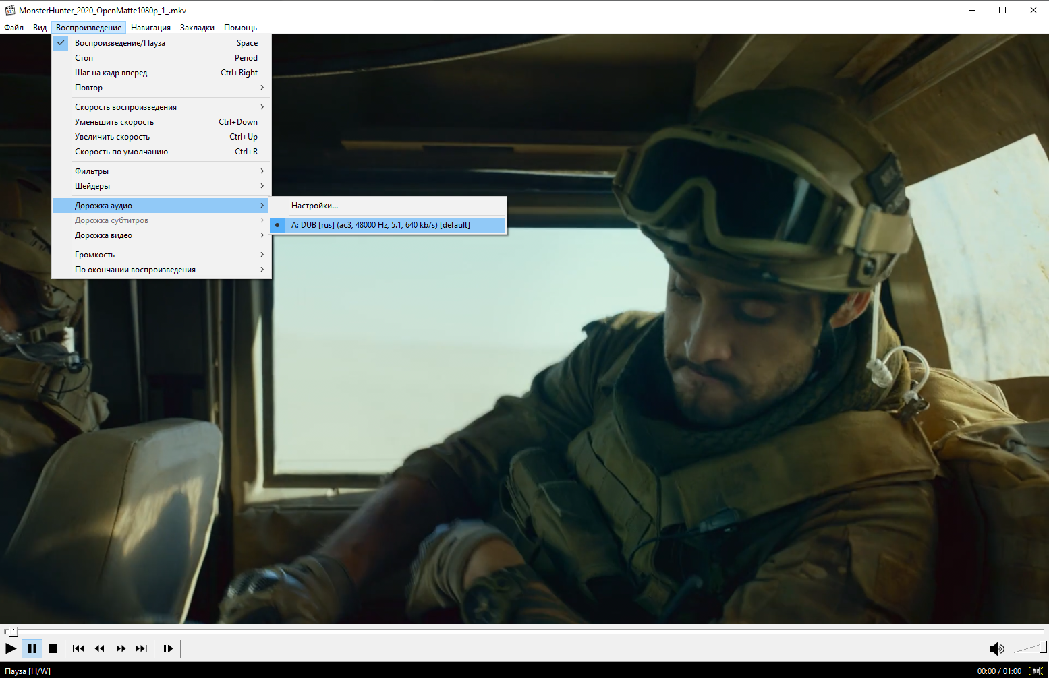Open audio track Настройки...
The image size is (1049, 678).
pos(388,205)
